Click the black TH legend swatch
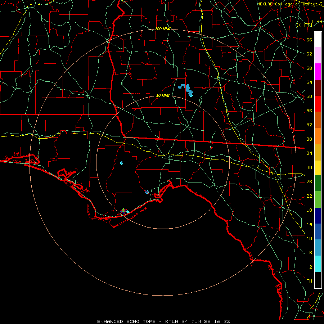324x324 pixels. [x=318, y=280]
